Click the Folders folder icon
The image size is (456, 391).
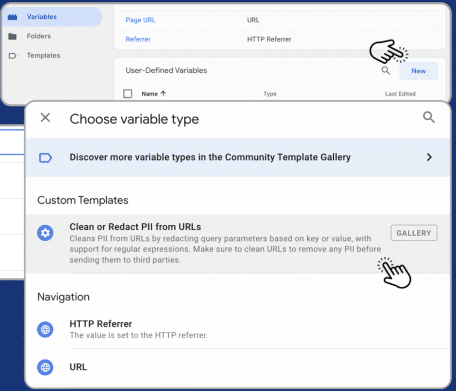tap(12, 36)
